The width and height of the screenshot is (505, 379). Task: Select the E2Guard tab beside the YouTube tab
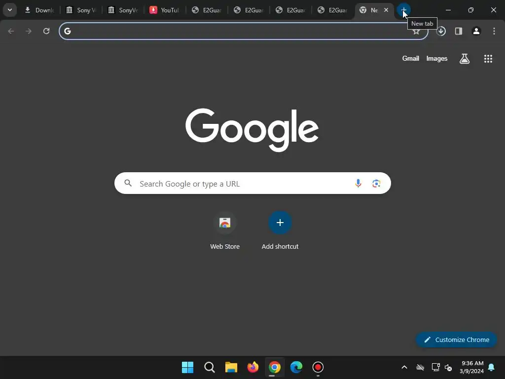[x=207, y=10]
